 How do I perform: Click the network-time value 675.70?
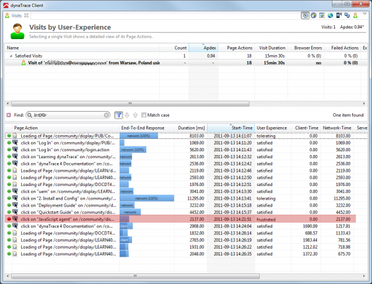344,254
